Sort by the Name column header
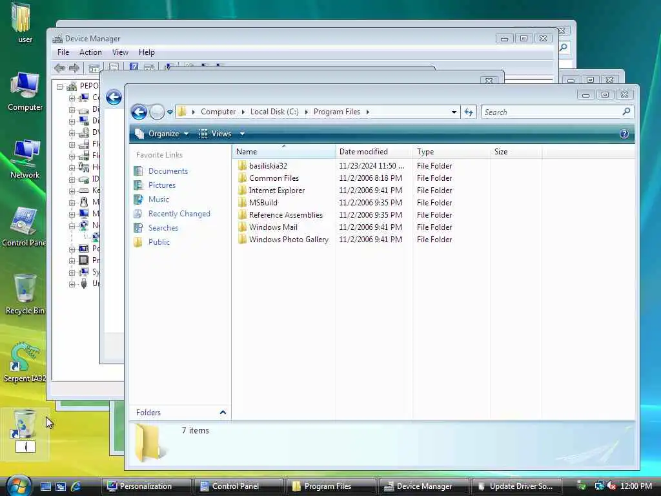 point(284,151)
